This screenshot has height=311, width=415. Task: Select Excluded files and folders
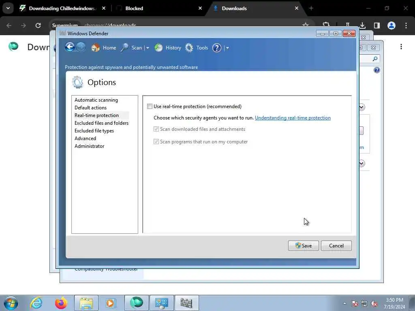coord(101,123)
